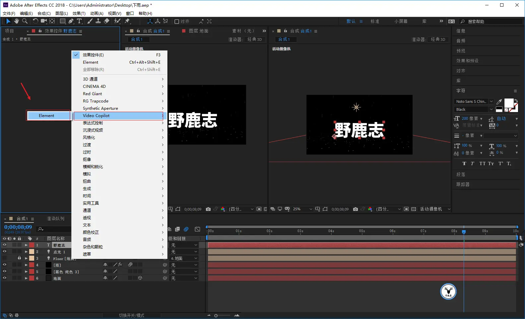Expand the workspace overflow chevrons
The image size is (525, 319).
click(441, 21)
